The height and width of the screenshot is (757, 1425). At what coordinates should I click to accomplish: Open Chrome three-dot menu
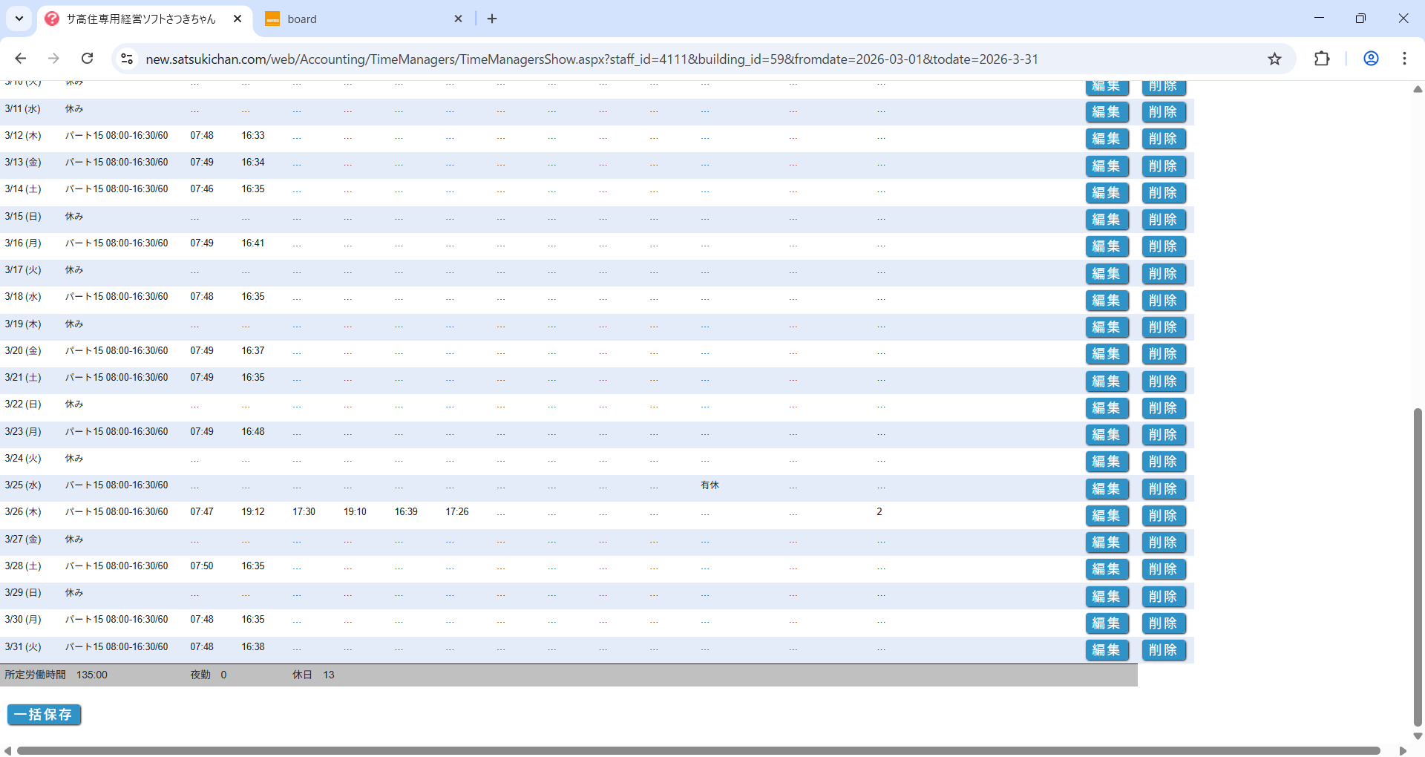coord(1404,59)
